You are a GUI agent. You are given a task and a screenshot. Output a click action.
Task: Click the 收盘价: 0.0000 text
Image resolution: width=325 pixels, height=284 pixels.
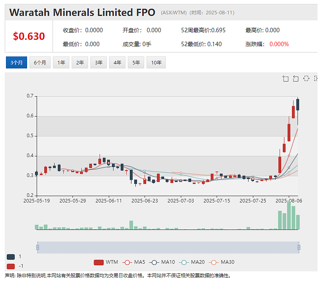(83, 30)
